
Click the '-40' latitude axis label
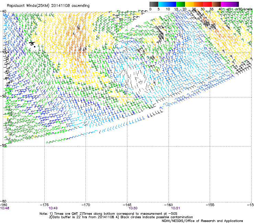pos(3,11)
